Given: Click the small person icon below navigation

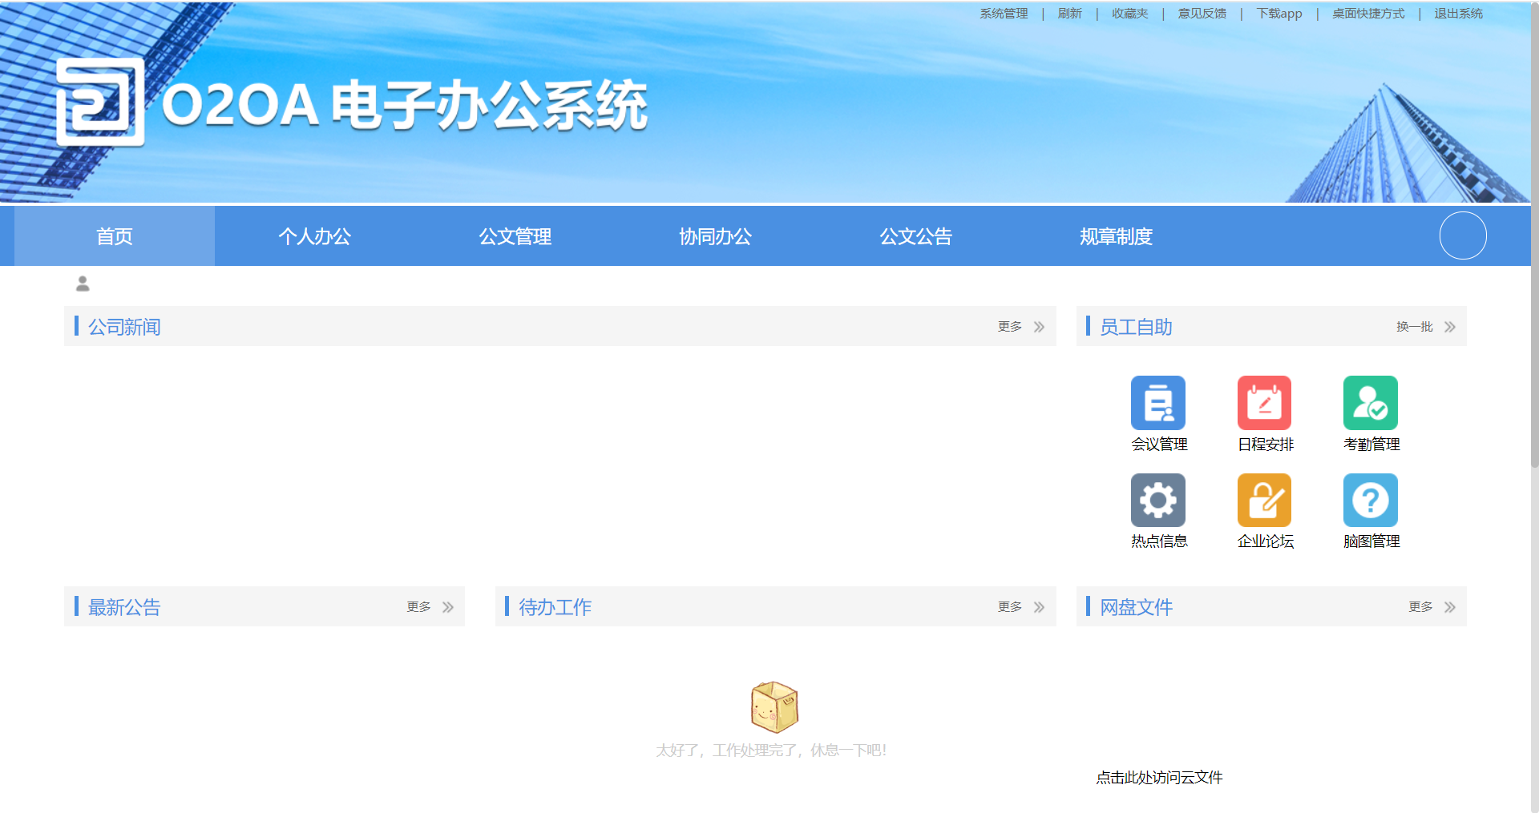Looking at the screenshot, I should coord(83,284).
